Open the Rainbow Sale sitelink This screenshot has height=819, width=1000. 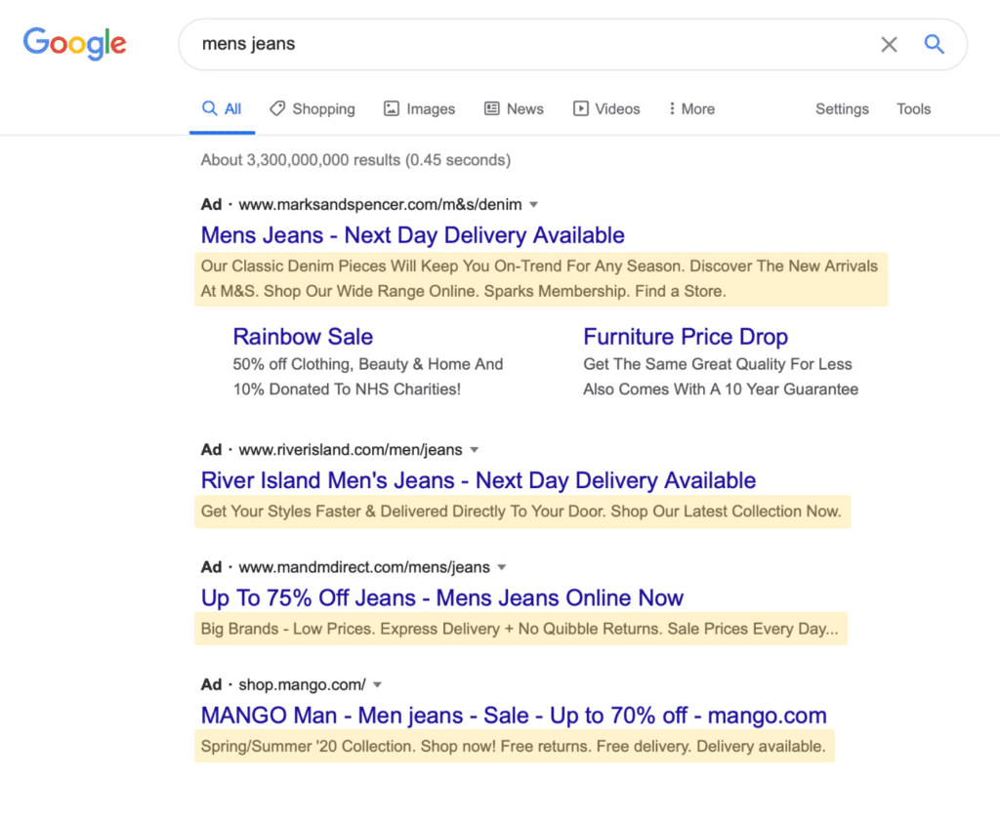pos(303,337)
